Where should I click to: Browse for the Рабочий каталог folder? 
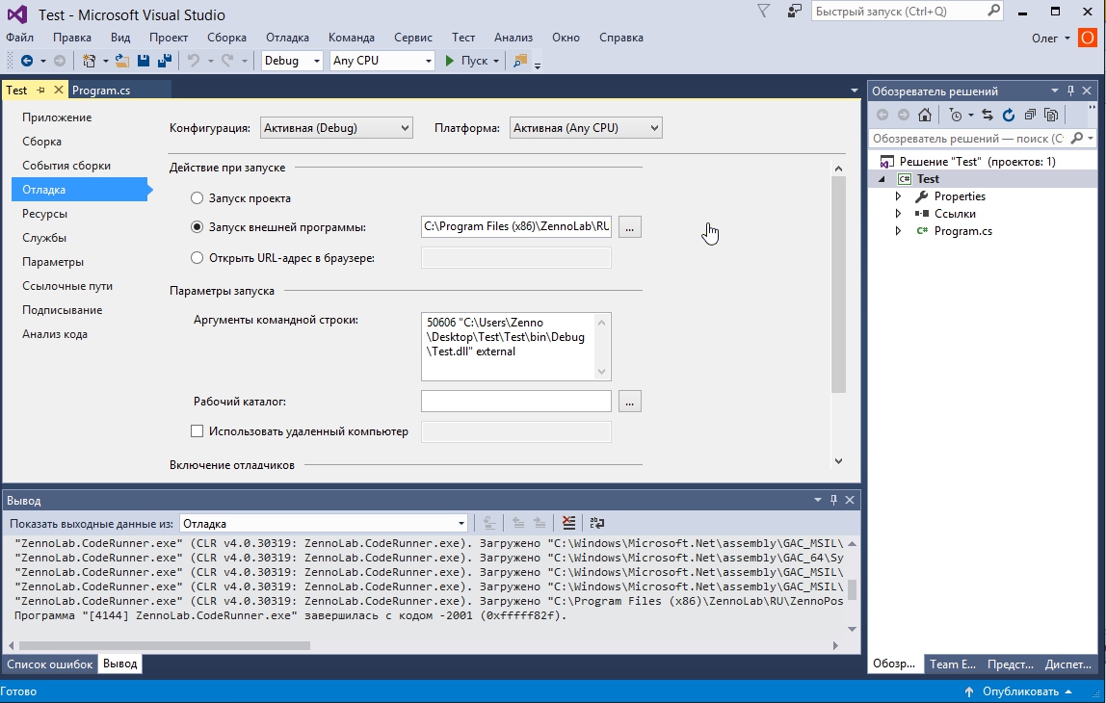630,402
